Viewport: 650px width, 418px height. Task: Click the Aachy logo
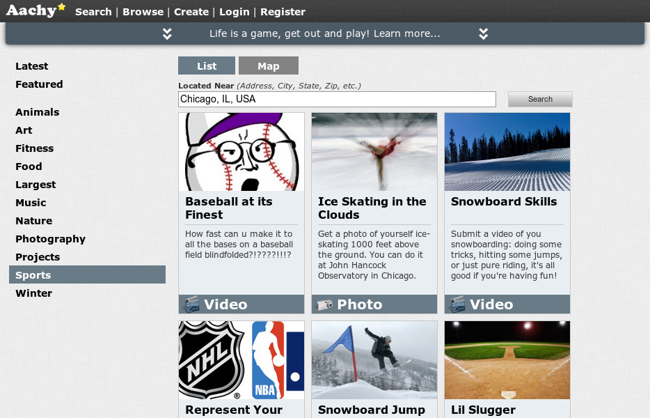point(35,10)
